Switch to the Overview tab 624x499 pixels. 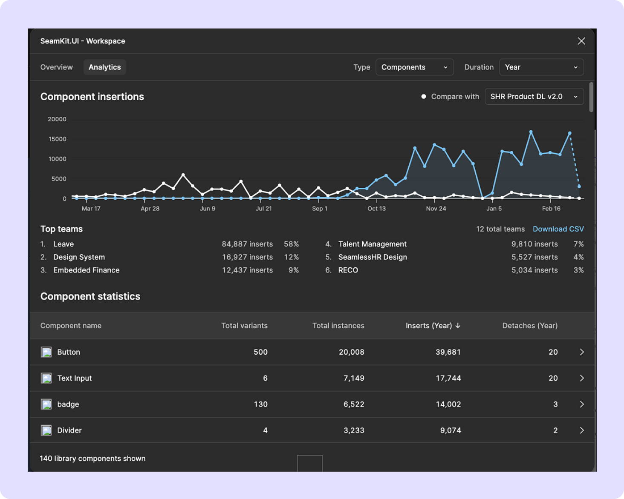[x=57, y=67]
